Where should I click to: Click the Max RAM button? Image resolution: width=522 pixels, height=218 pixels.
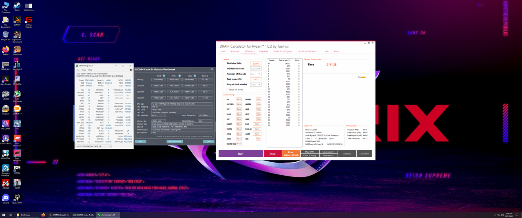tap(309, 152)
